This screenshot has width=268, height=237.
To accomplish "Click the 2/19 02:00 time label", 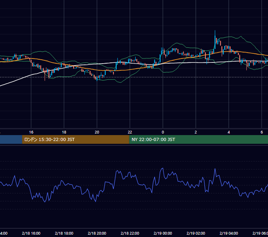I will (x=196, y=233).
